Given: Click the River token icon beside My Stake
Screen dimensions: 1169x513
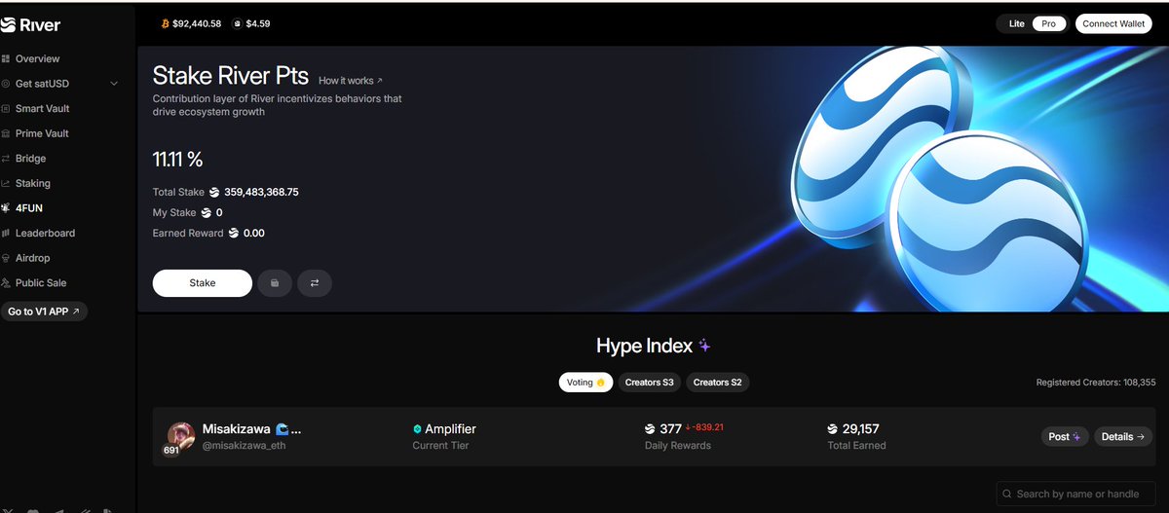Looking at the screenshot, I should click(206, 212).
